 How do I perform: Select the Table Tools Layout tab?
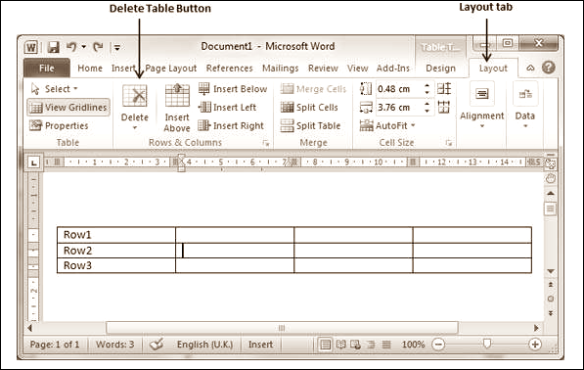(493, 69)
